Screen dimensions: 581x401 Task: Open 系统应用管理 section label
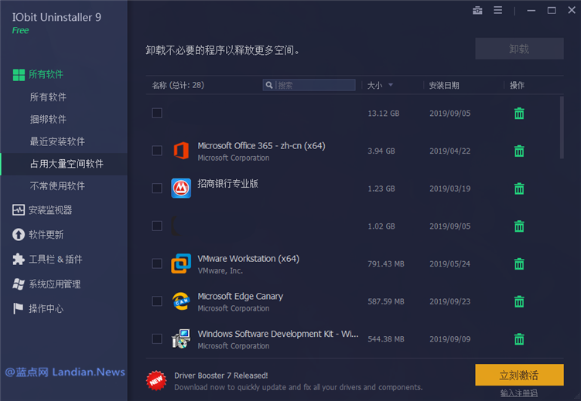pos(55,284)
